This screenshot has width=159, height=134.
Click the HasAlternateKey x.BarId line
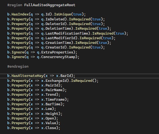click(41, 76)
